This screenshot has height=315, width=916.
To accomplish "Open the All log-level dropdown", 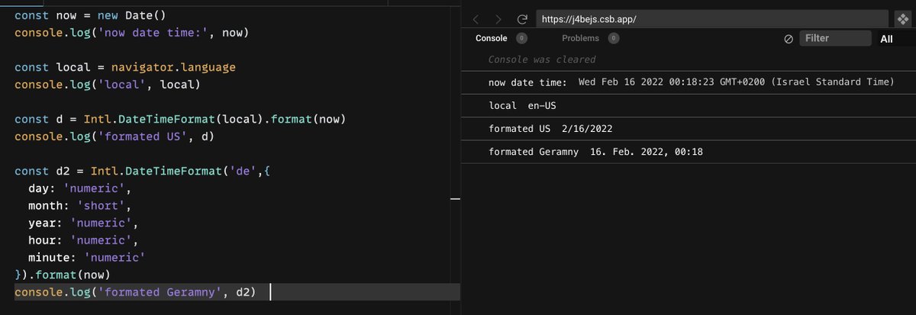I will pyautogui.click(x=886, y=39).
